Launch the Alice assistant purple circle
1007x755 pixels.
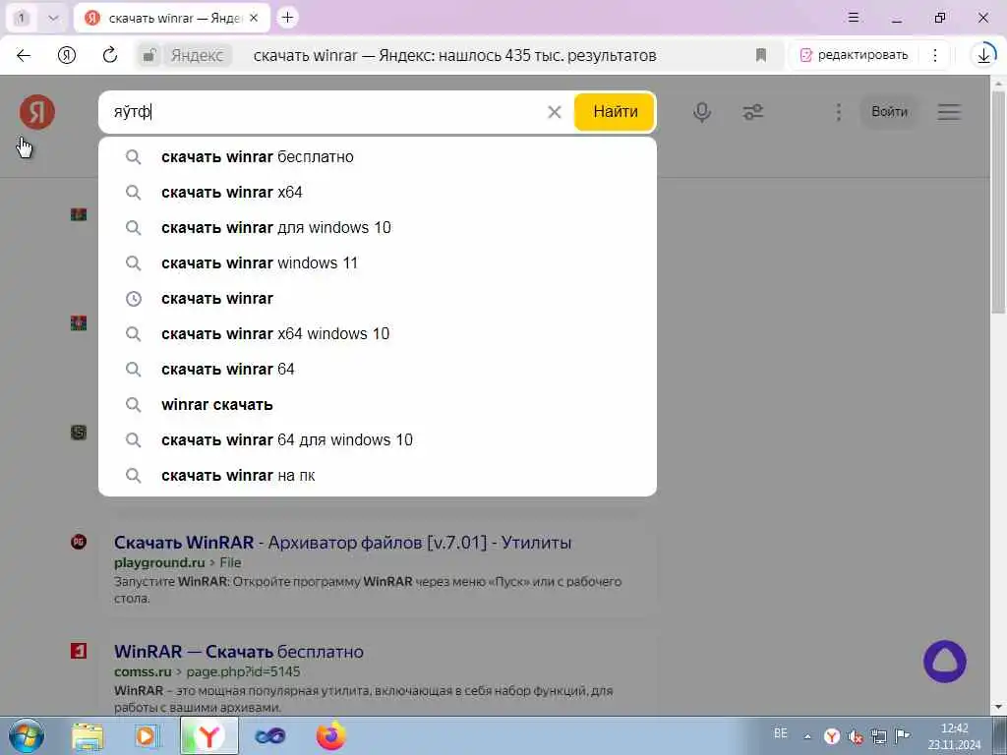click(945, 662)
